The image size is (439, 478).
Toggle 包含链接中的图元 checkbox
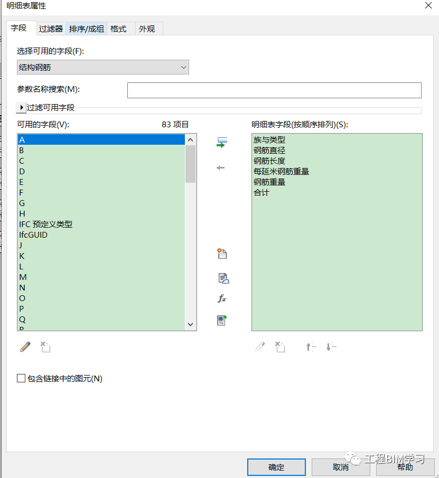point(21,378)
